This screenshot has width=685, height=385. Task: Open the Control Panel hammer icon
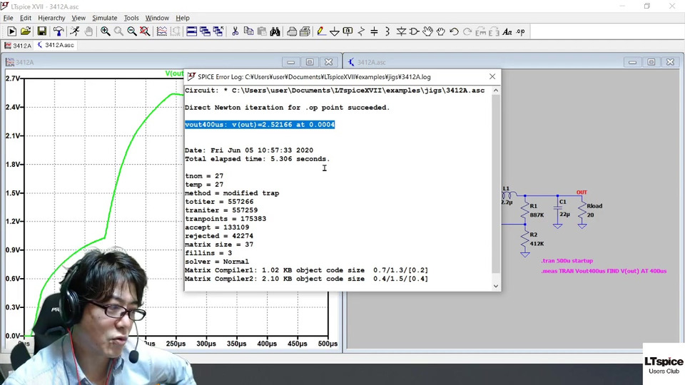point(58,31)
